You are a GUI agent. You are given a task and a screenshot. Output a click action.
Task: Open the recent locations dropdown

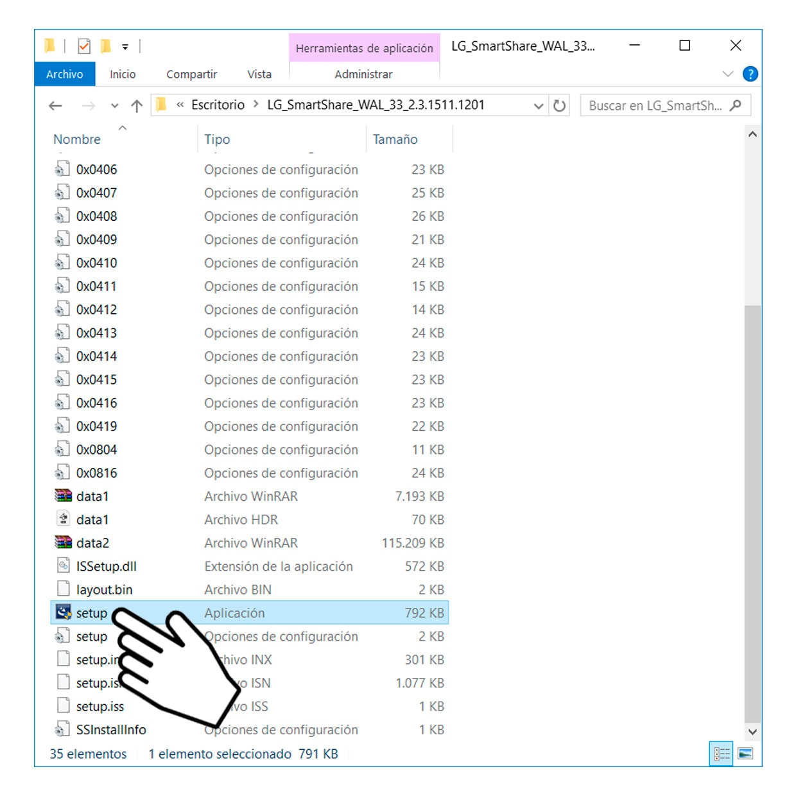[x=114, y=106]
